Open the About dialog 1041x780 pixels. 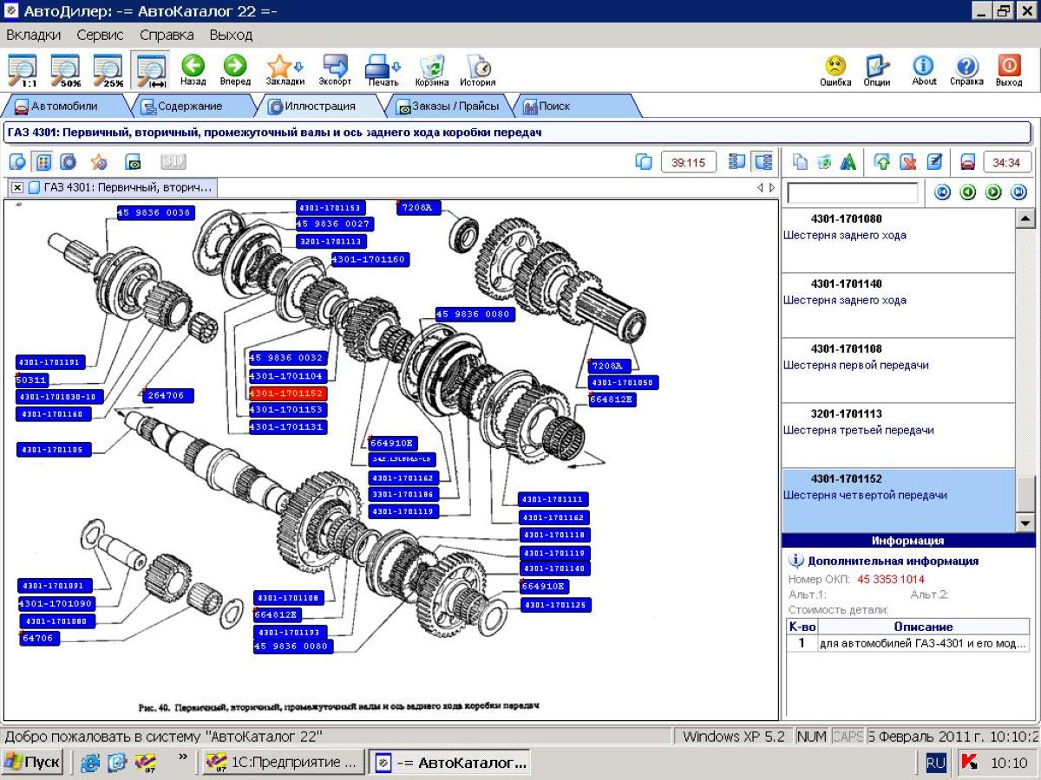924,70
